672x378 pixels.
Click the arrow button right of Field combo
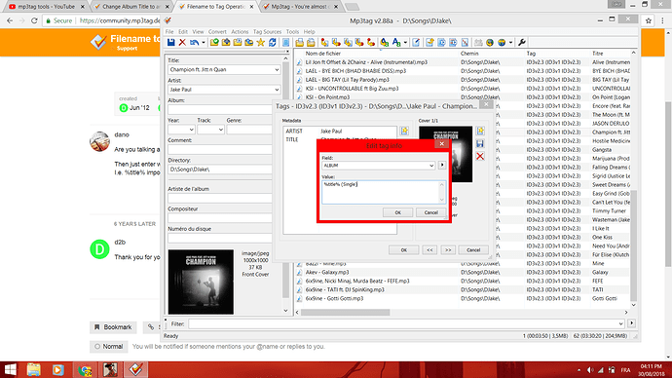coord(442,165)
